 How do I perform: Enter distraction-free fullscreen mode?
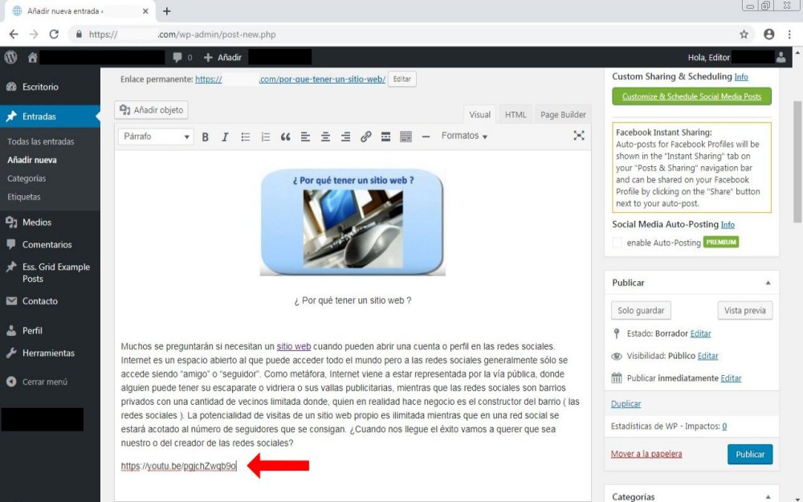tap(578, 136)
